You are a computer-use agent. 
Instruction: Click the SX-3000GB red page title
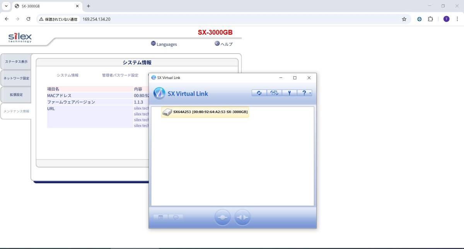tap(215, 32)
